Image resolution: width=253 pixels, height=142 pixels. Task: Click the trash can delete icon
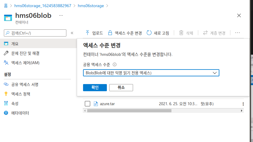[181, 33]
